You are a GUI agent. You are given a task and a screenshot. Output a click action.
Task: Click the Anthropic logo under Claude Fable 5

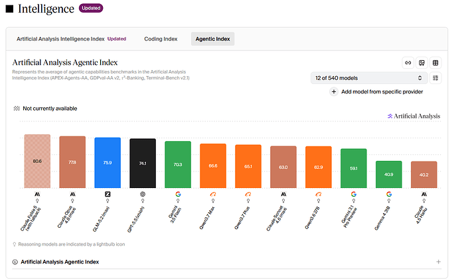tap(37, 194)
